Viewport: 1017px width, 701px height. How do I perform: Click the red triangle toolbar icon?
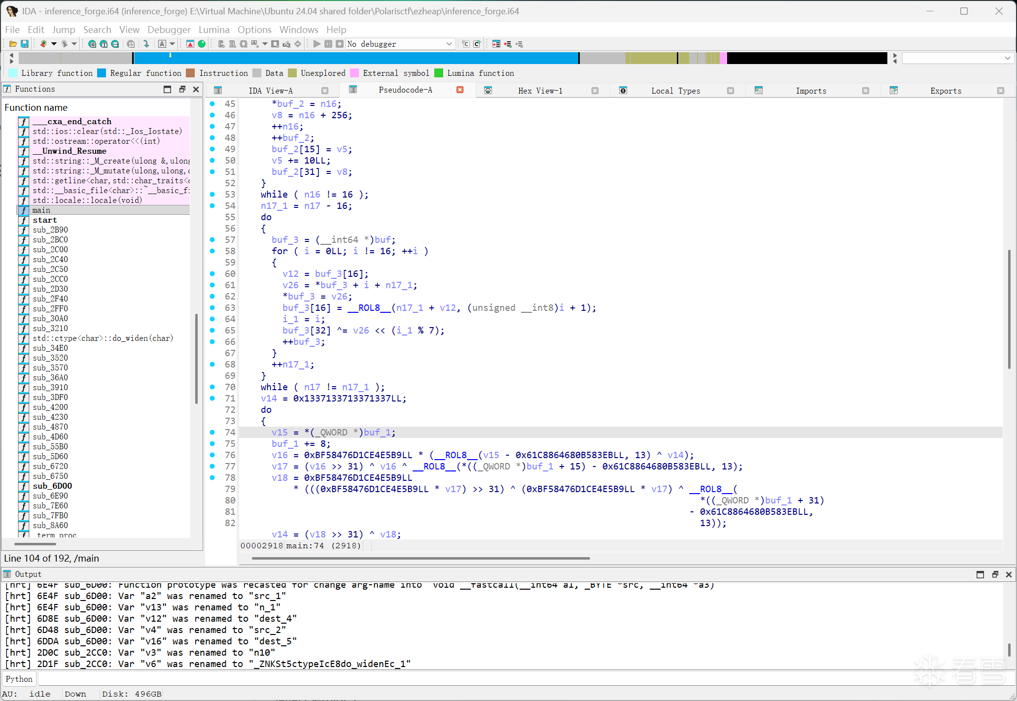[x=190, y=44]
